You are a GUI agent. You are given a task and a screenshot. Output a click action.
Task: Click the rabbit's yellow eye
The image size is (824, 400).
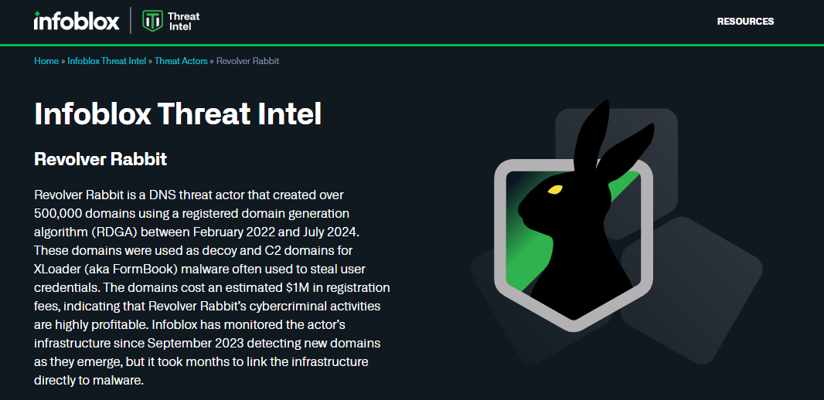[x=554, y=188]
